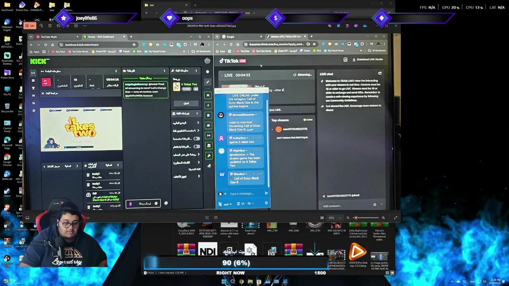Enter fullscreen in Photos viewer

click(395, 218)
